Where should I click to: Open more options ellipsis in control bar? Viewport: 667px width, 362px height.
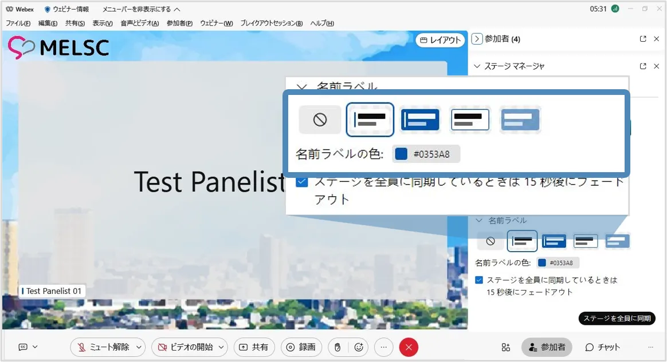[384, 347]
